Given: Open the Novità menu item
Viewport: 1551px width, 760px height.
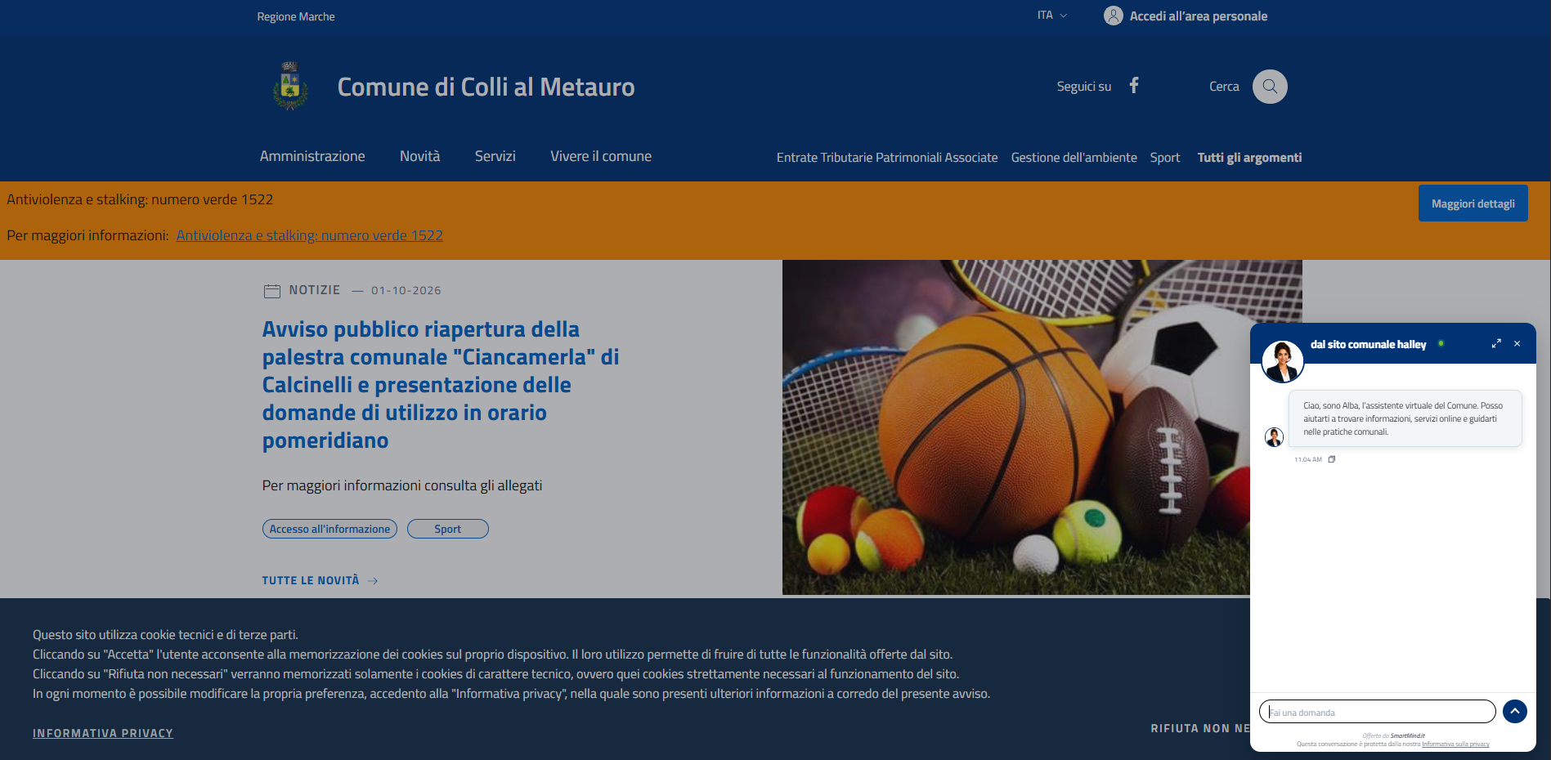Looking at the screenshot, I should point(419,156).
